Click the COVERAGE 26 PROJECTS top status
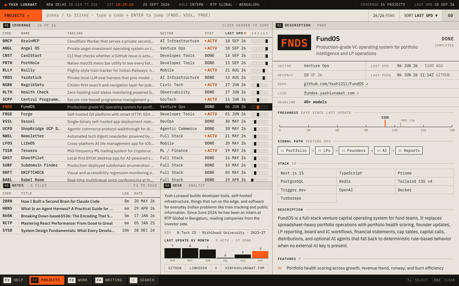The height and width of the screenshot is (286, 459). coord(383,5)
